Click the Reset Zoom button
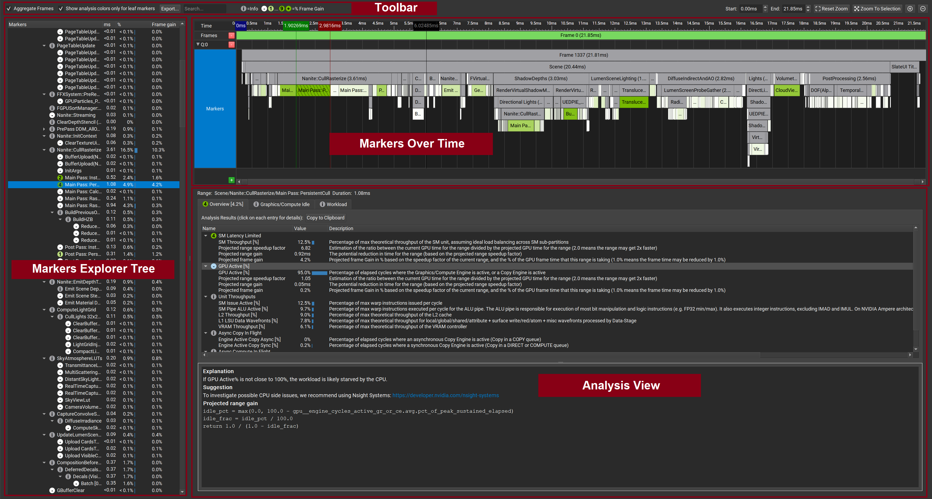932x499 pixels. pos(831,9)
